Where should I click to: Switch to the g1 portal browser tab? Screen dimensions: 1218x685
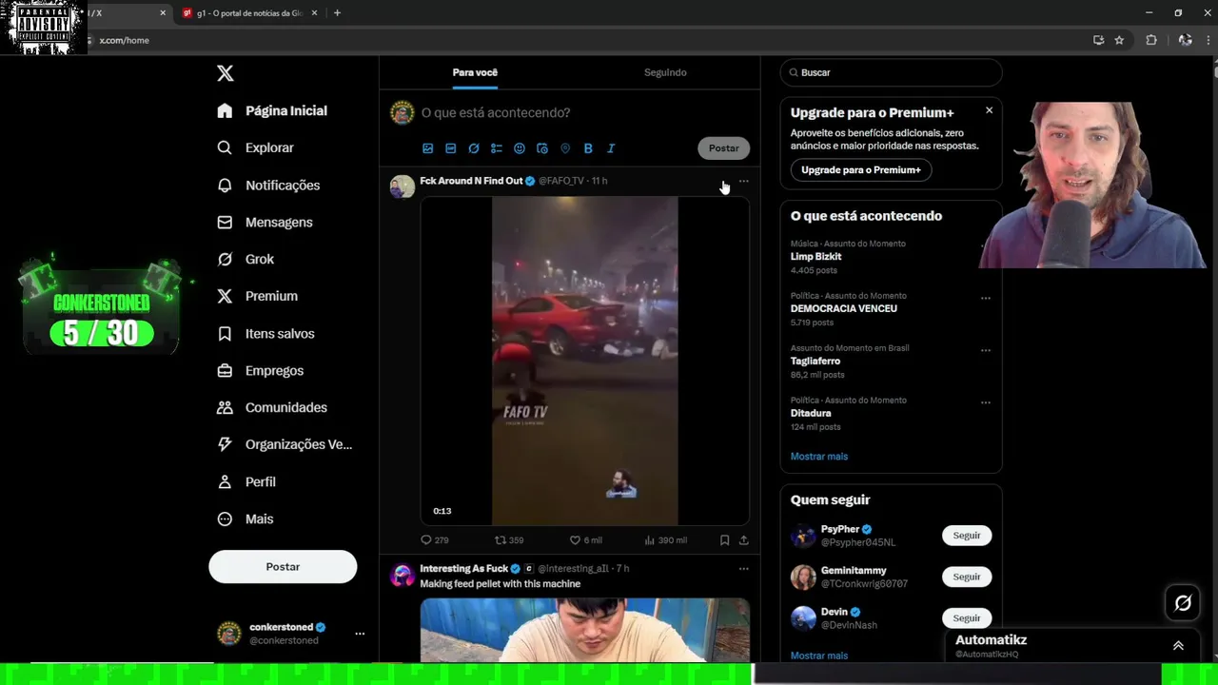click(x=249, y=13)
